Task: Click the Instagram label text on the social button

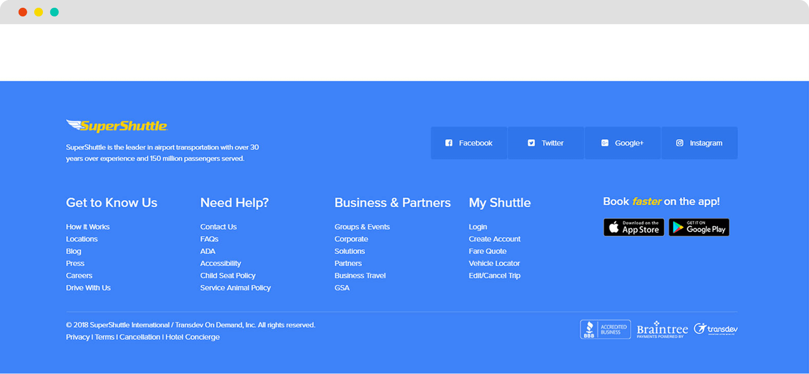Action: 706,143
